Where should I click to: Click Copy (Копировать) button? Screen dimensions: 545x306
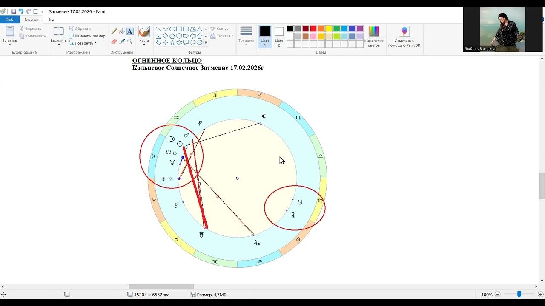click(x=32, y=36)
